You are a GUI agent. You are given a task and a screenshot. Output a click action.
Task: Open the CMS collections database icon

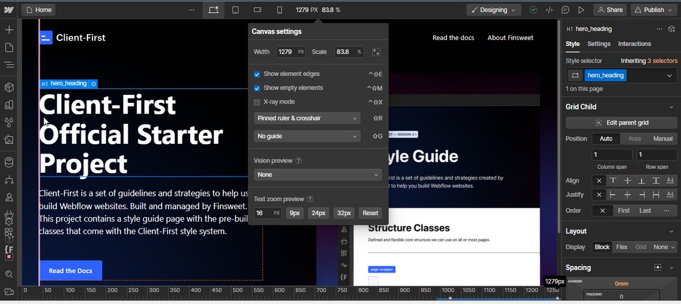[9, 163]
